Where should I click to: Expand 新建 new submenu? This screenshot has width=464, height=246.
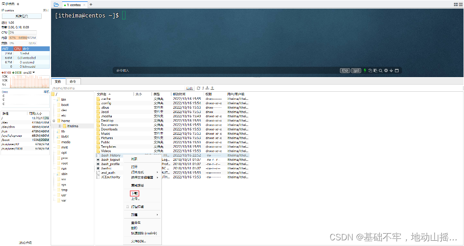[143, 215]
